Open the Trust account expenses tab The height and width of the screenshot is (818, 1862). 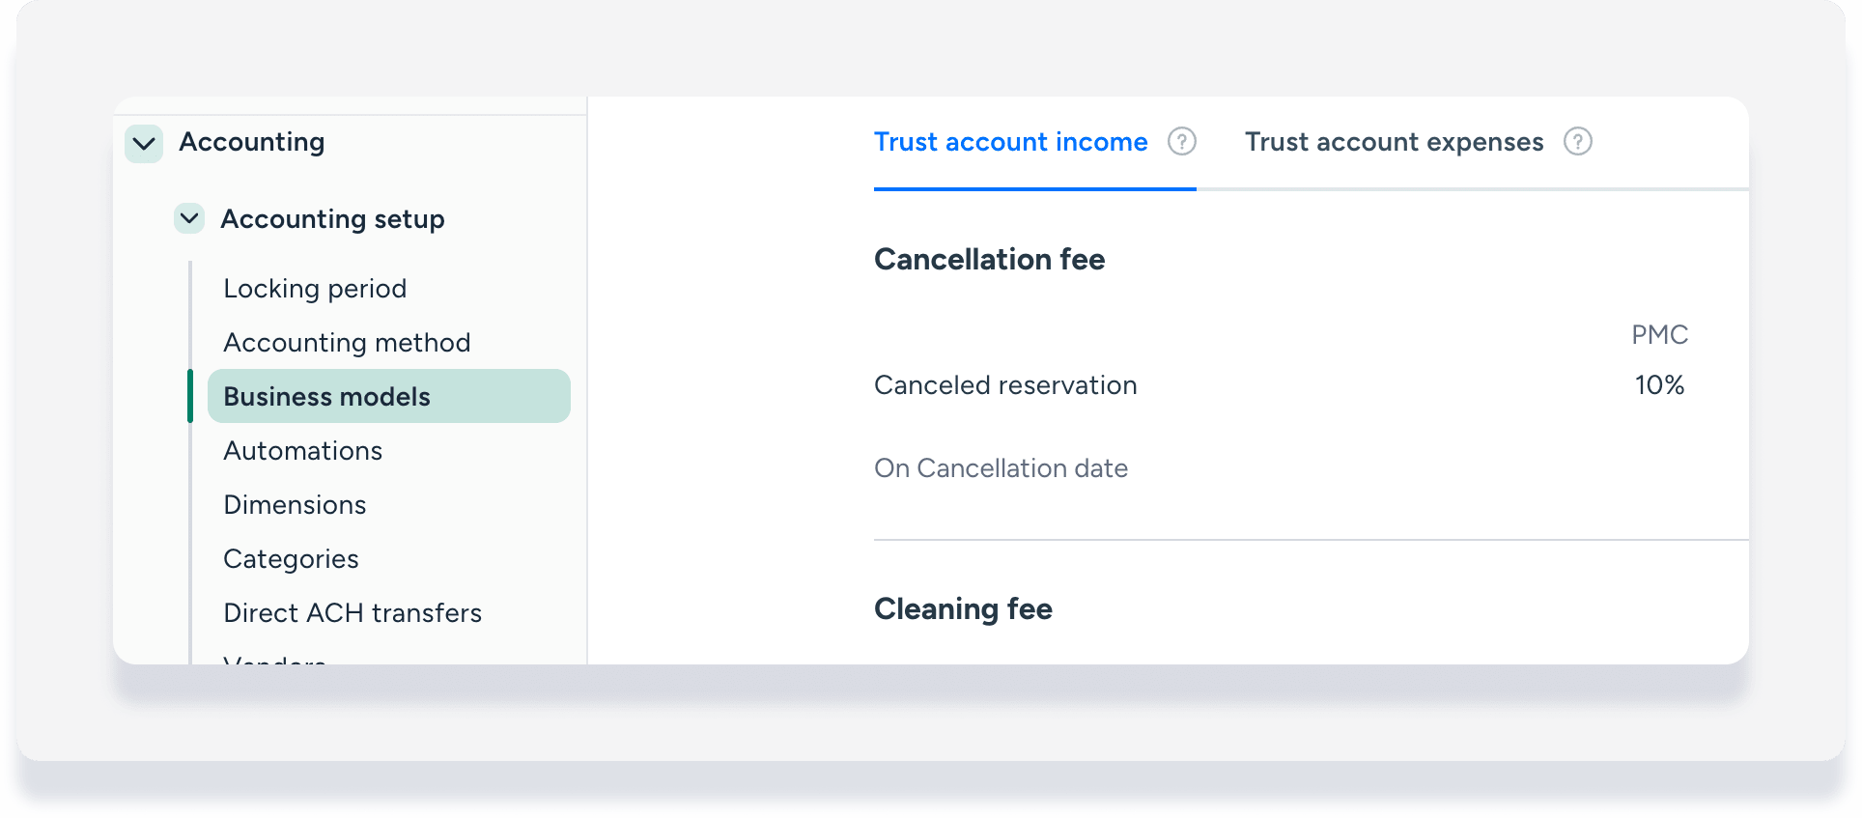(x=1394, y=142)
